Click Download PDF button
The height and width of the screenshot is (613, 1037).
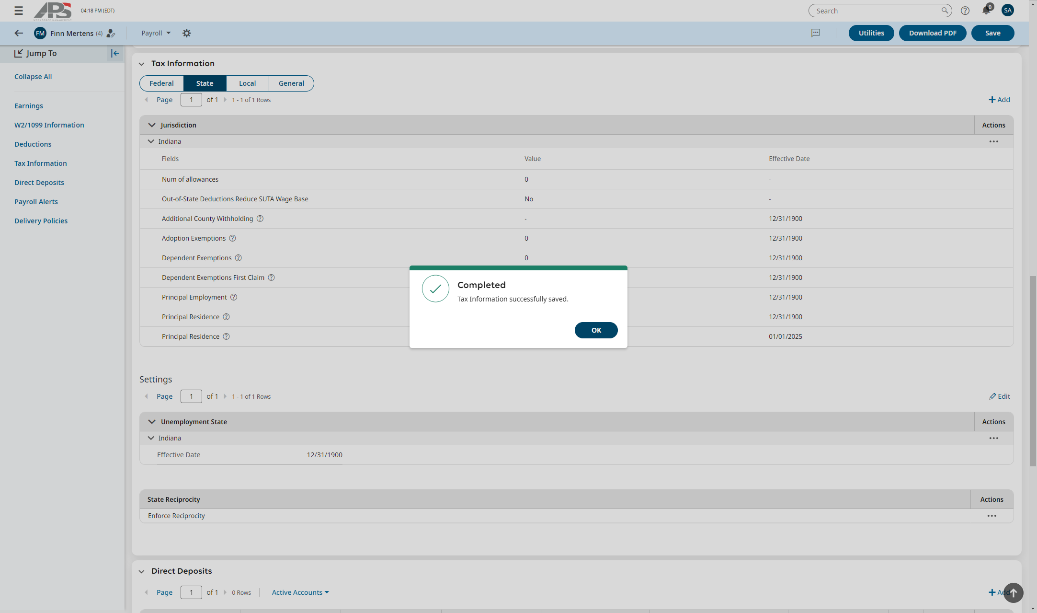[933, 33]
